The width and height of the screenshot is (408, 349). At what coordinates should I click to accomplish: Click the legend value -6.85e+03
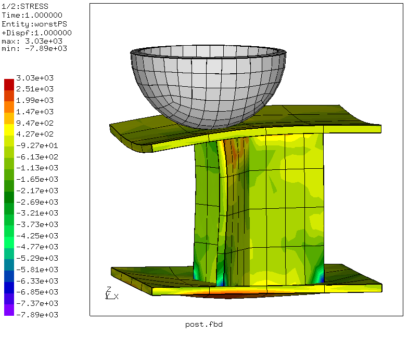click(37, 292)
